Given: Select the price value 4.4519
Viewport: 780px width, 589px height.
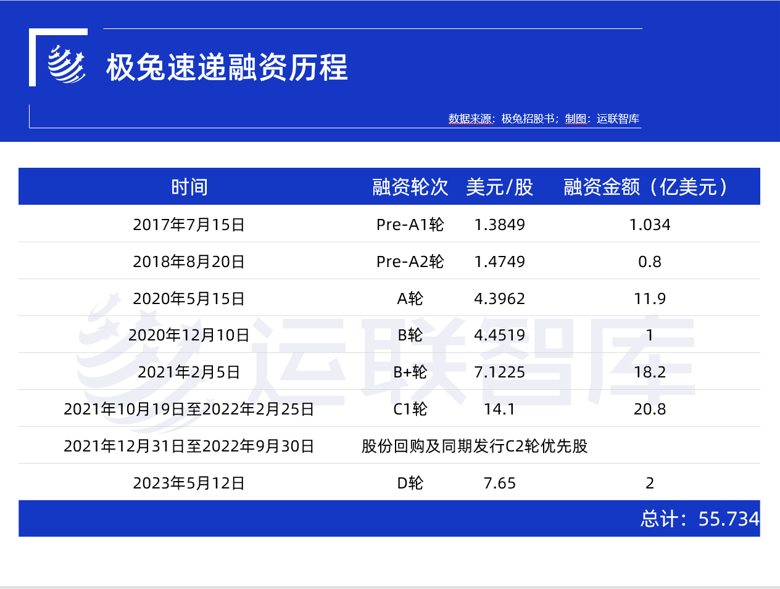Looking at the screenshot, I should pyautogui.click(x=500, y=335).
